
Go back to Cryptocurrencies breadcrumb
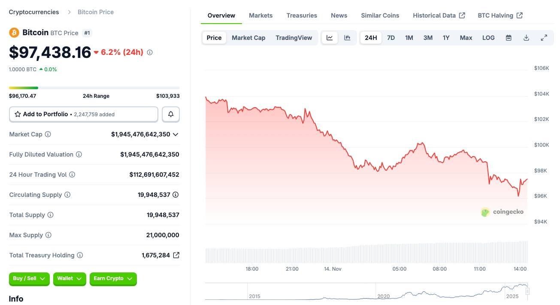point(33,12)
